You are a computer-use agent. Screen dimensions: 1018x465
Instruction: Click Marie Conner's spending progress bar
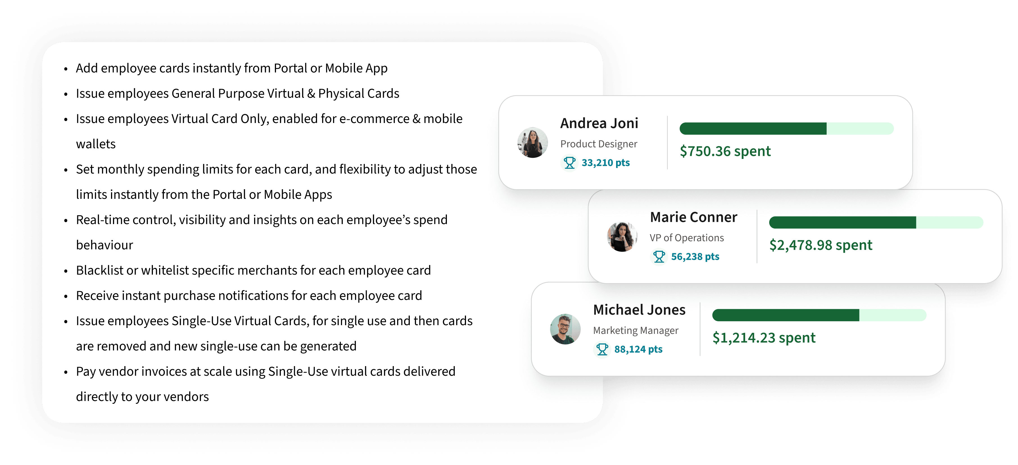coord(876,223)
